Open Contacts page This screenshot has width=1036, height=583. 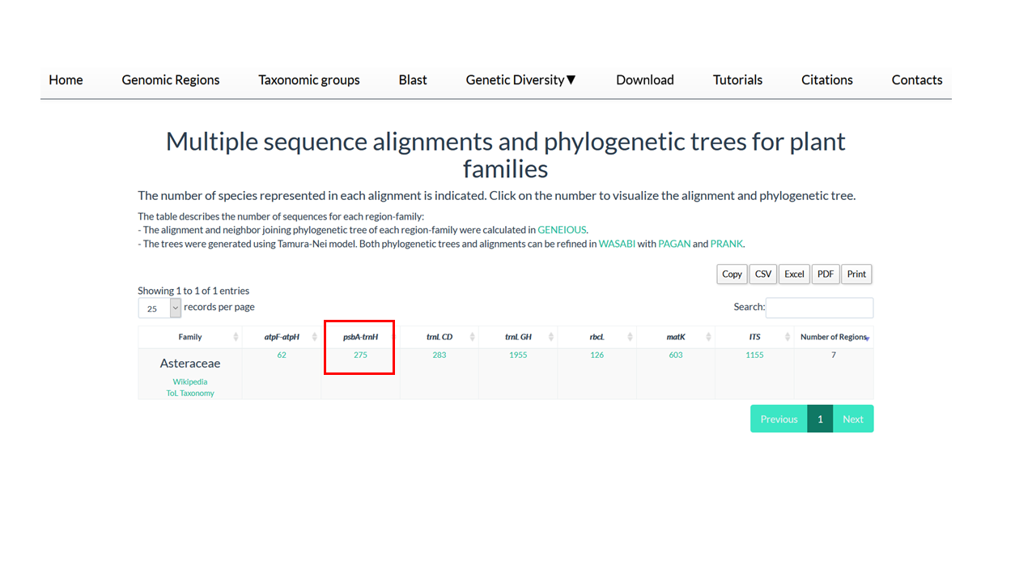tap(917, 79)
